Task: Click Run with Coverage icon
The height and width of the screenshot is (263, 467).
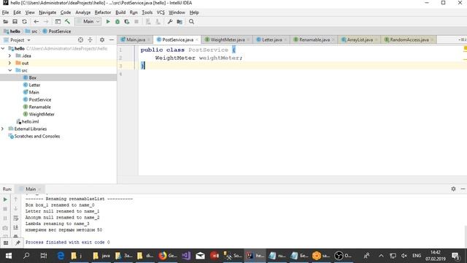Action: (127, 21)
